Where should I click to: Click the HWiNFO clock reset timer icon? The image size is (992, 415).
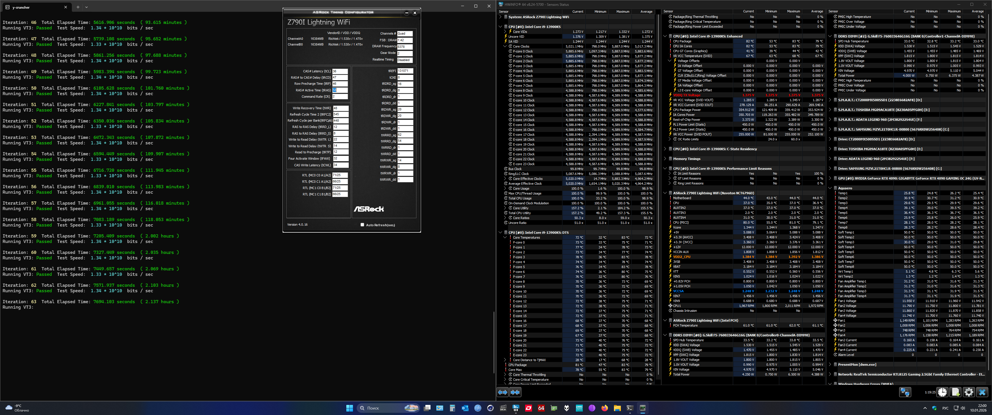tap(942, 392)
